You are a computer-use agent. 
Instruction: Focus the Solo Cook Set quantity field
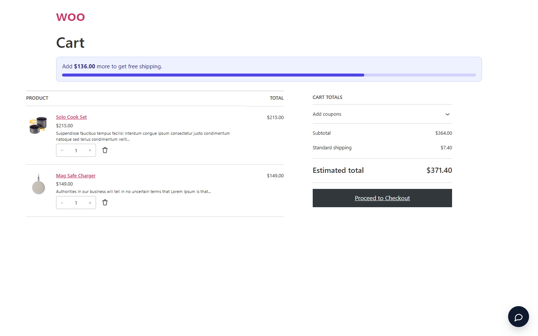(76, 150)
